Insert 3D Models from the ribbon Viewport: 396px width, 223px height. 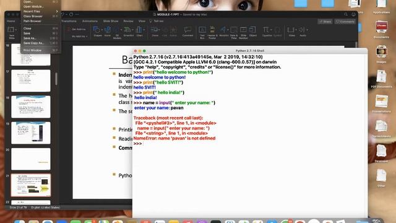(x=116, y=30)
